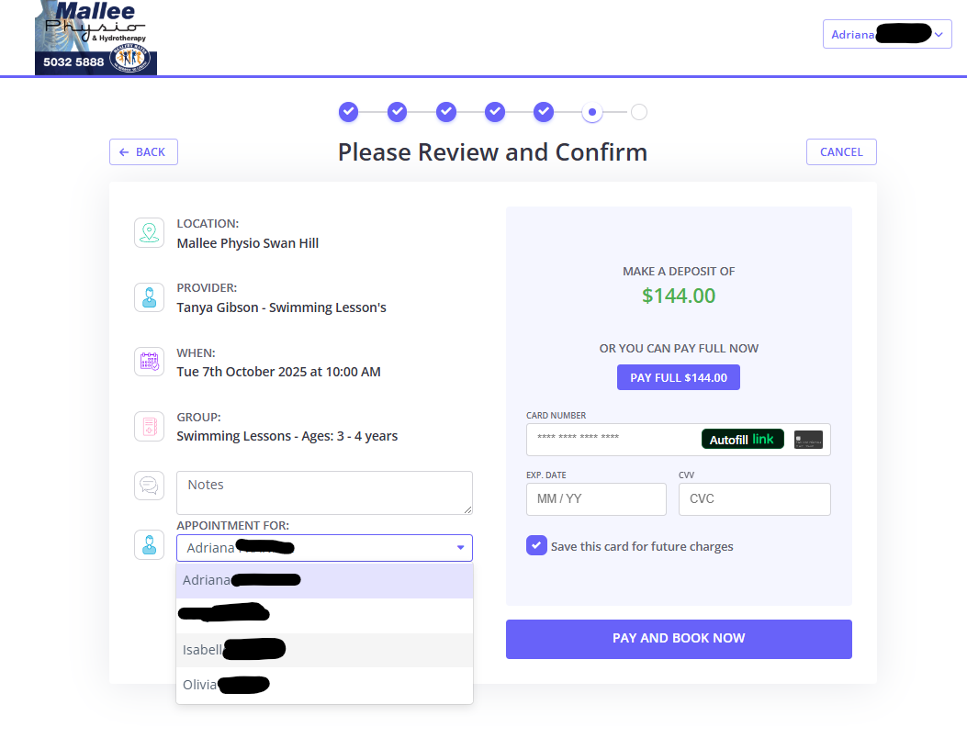967x749 pixels.
Task: Click the Autofill link badge
Action: [743, 440]
